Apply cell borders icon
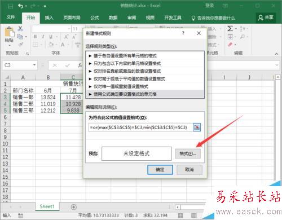Screen dimensions: 282x220 pyautogui.click(x=36, y=45)
